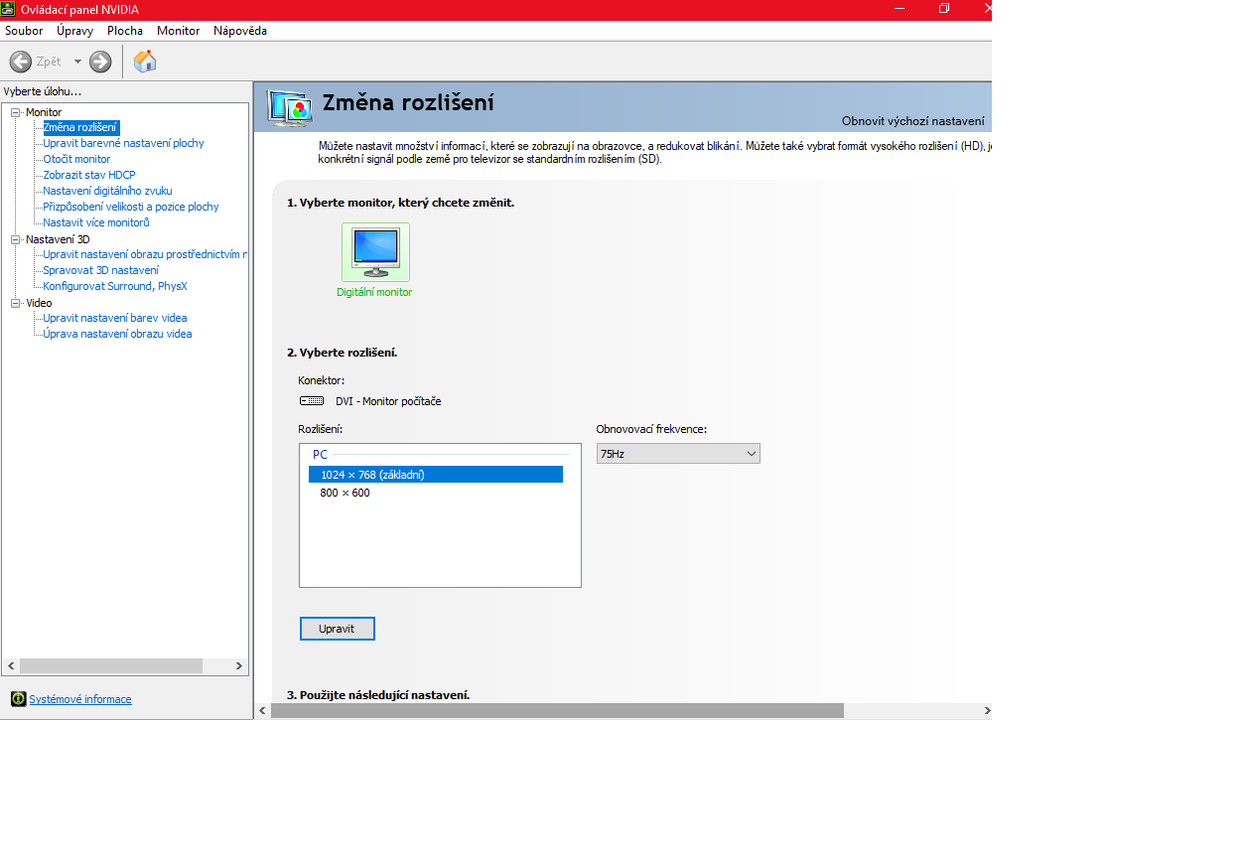Viewport: 1250px width, 863px height.
Task: Click the task tree horizontal scrollbar thumb
Action: click(110, 665)
